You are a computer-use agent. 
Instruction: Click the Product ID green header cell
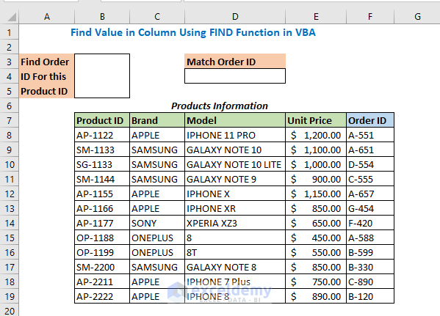point(102,120)
